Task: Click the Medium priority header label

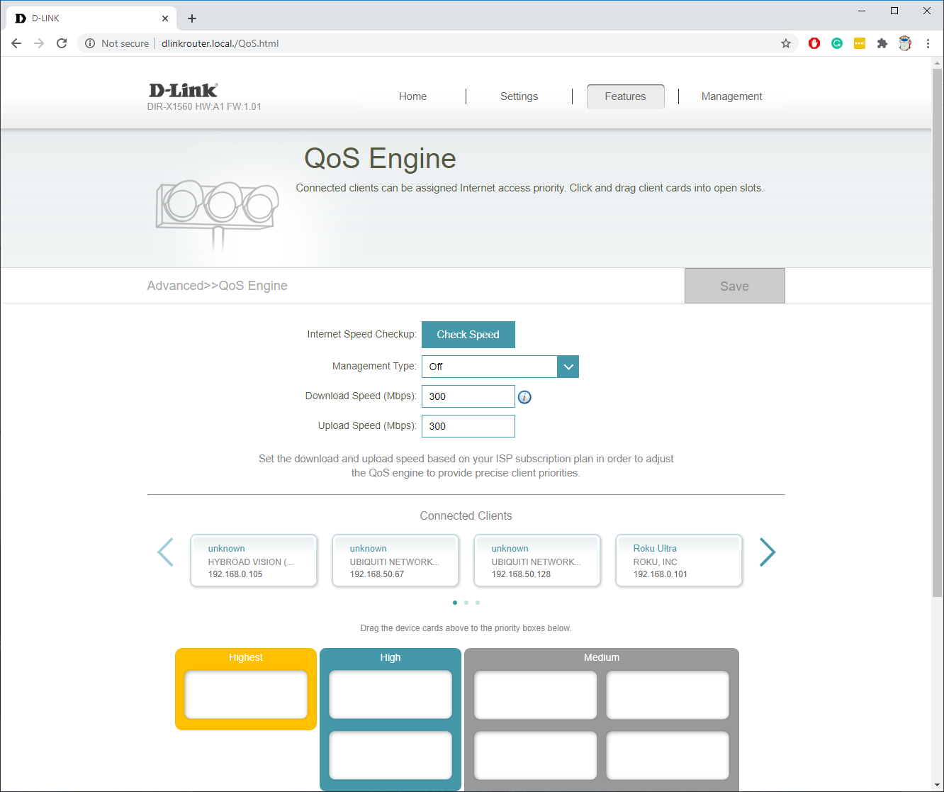Action: pos(602,657)
